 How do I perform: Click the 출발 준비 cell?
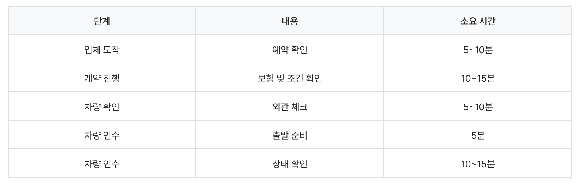[289, 135]
